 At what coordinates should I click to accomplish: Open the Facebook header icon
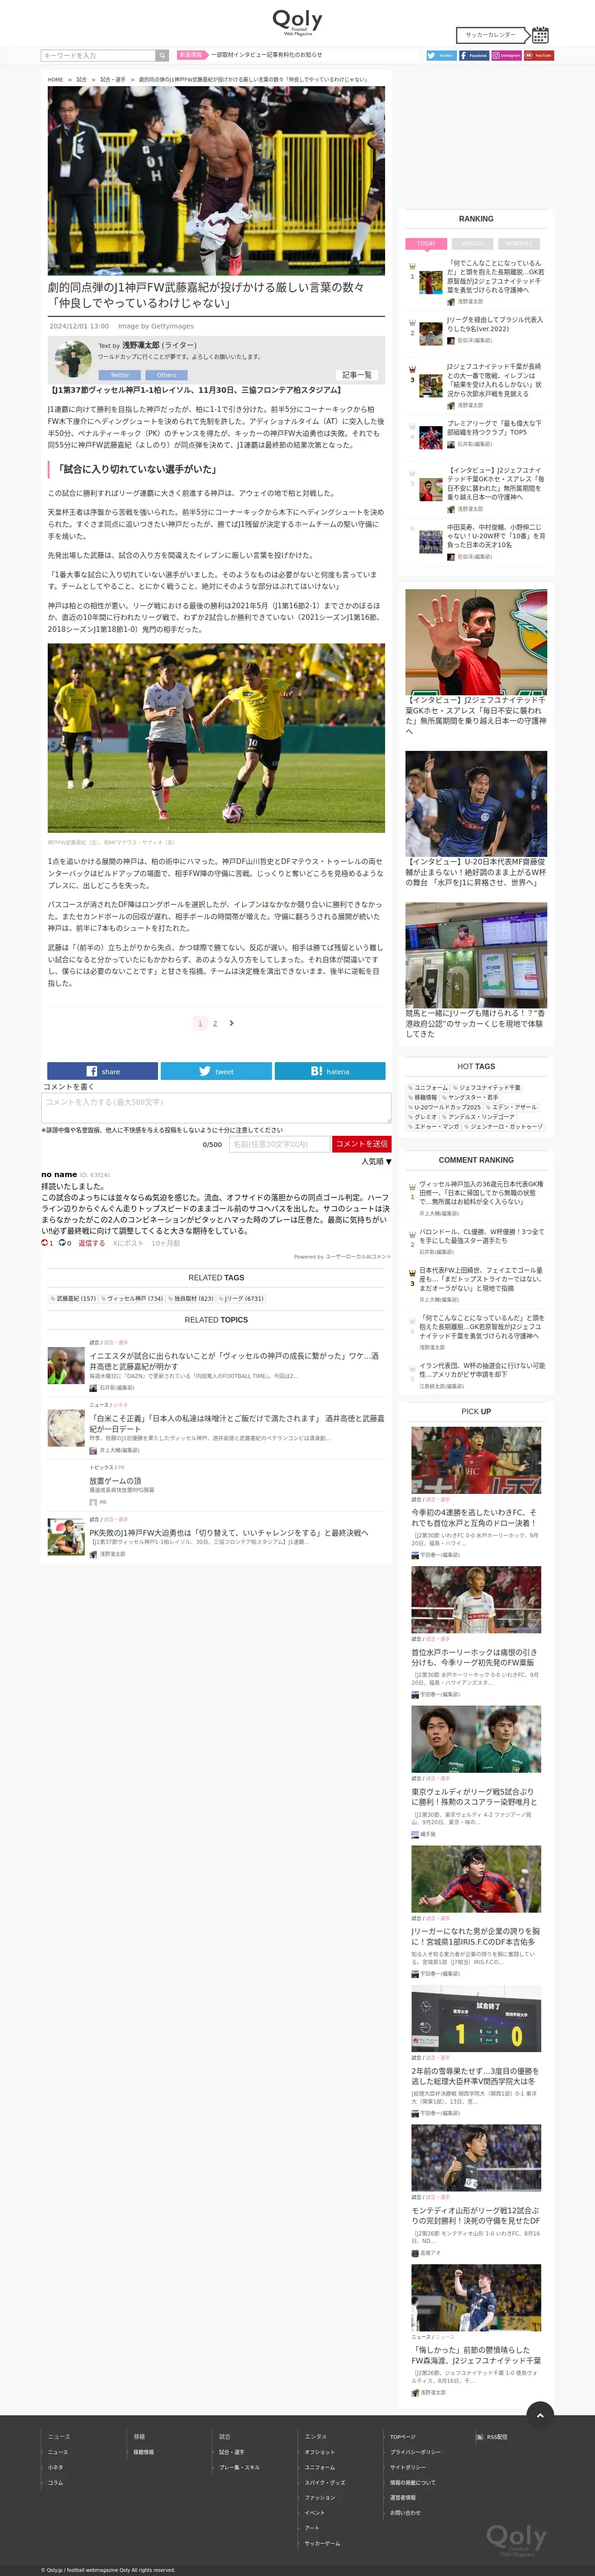[x=474, y=56]
